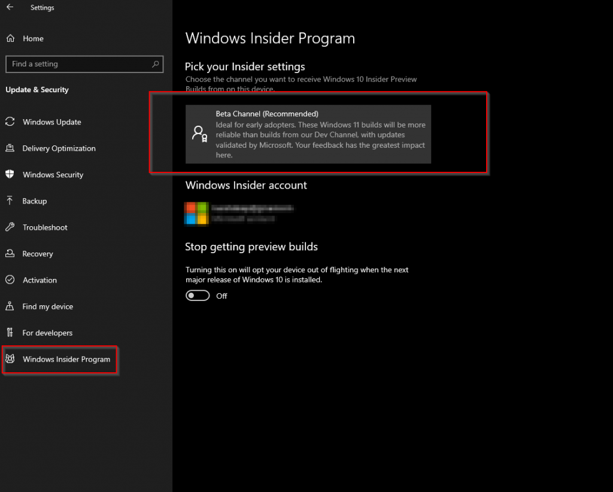Click the Activation checkmark icon
613x492 pixels.
click(10, 280)
